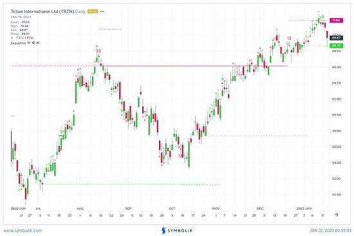The height and width of the screenshot is (236, 354).
Task: Click the Symbolik logo at bottom
Action: (x=177, y=230)
